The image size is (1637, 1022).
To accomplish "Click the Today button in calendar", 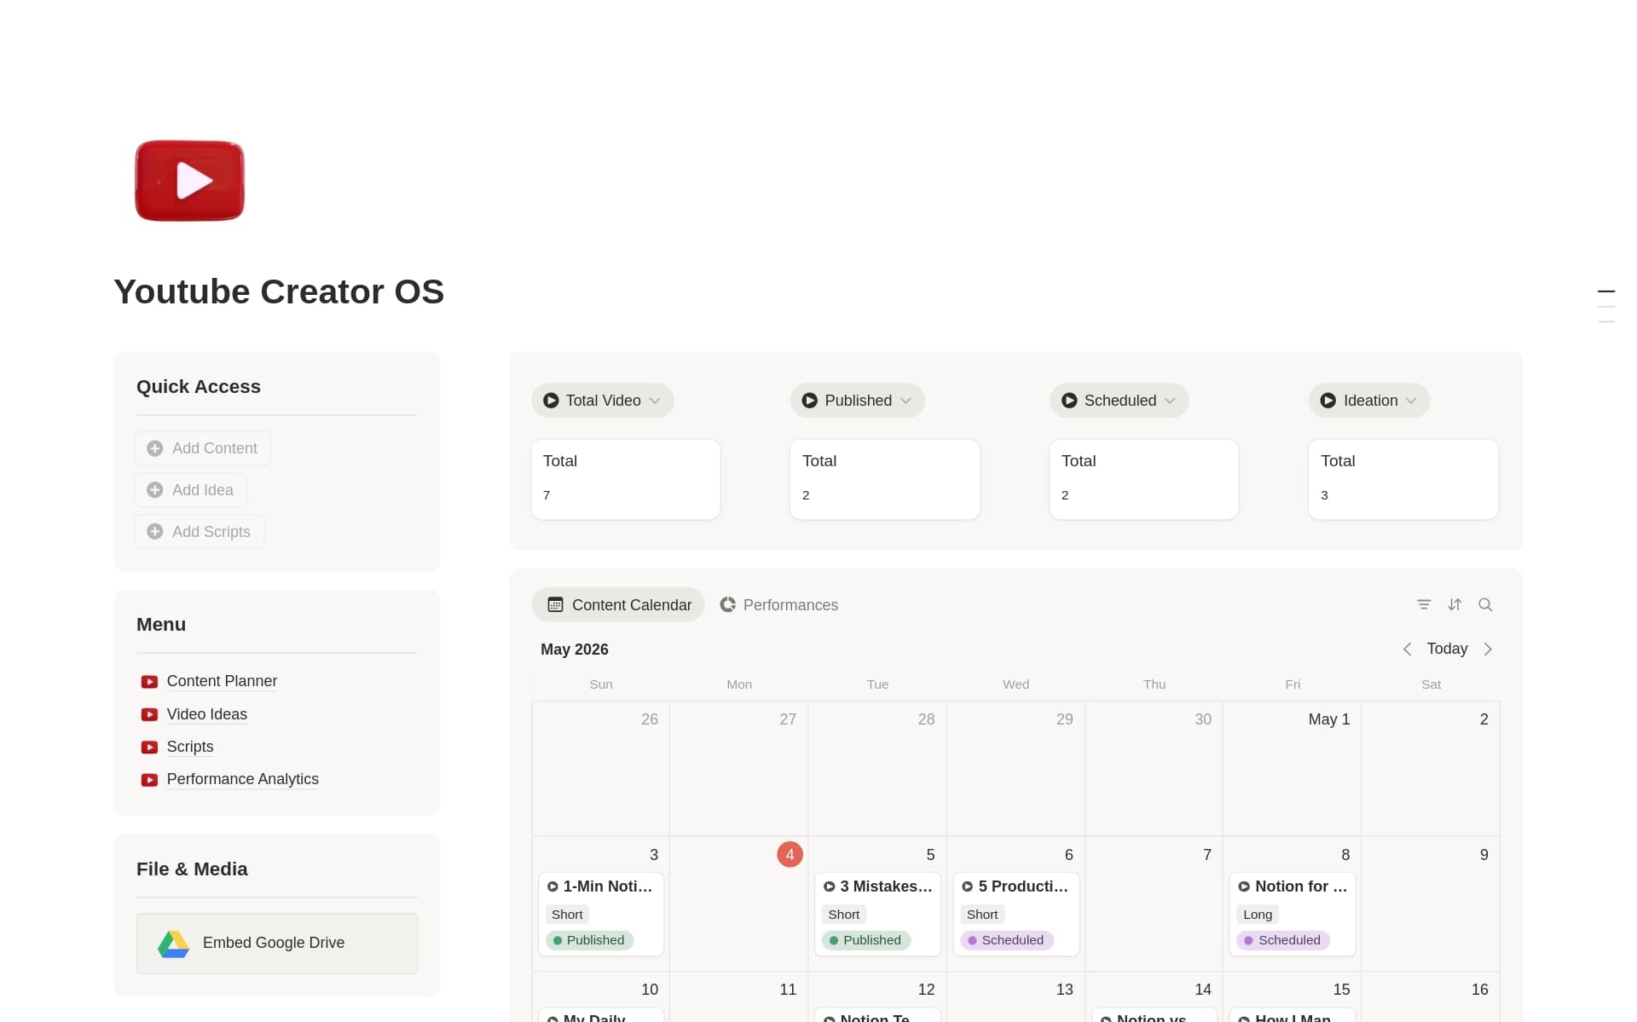I will 1447,650.
